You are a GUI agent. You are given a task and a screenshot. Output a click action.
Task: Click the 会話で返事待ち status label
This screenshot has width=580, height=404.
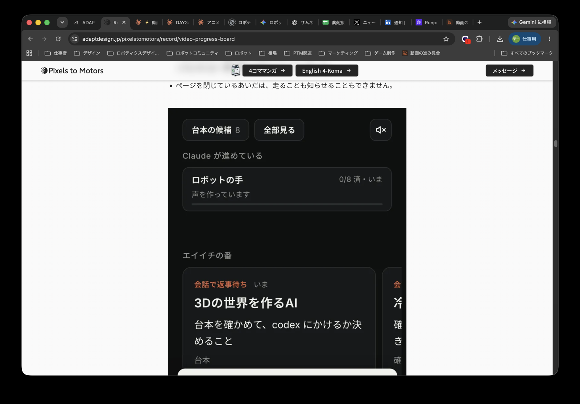pyautogui.click(x=220, y=285)
